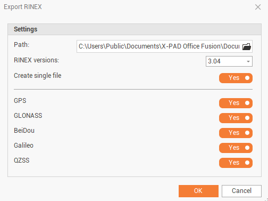The width and height of the screenshot is (268, 201).
Task: Confirm export with the OK button
Action: [x=198, y=191]
